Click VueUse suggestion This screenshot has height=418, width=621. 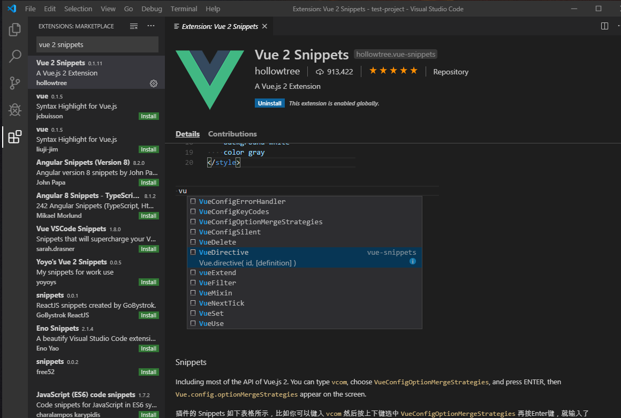point(304,323)
